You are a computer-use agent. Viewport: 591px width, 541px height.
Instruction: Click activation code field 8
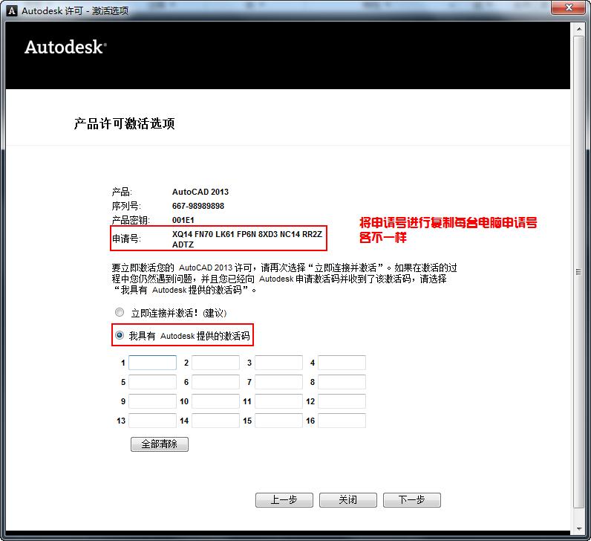[x=342, y=382]
